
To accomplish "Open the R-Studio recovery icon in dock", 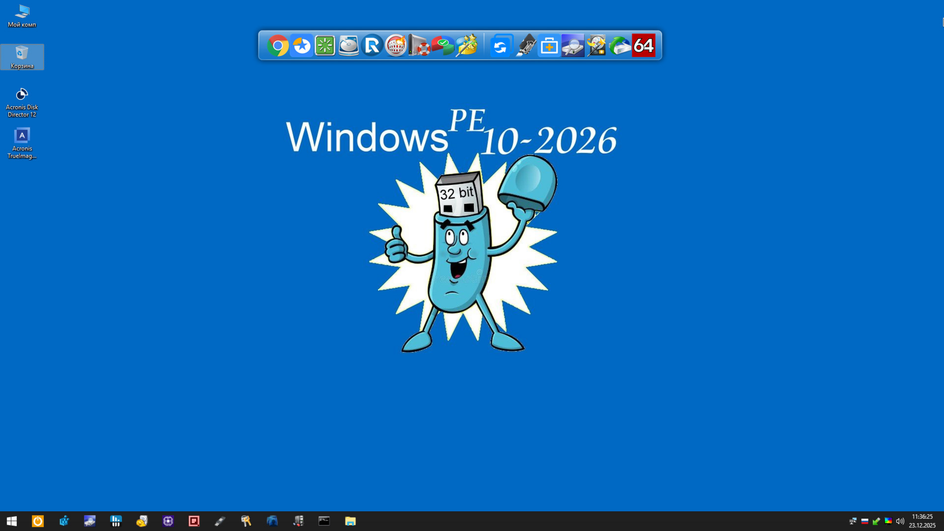I will (372, 46).
